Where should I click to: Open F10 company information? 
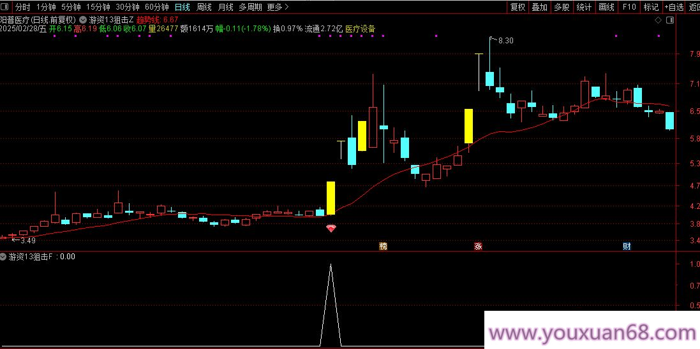pos(629,7)
